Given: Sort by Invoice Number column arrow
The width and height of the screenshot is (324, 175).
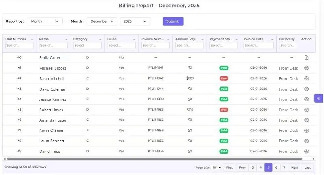Looking at the screenshot, I should pyautogui.click(x=168, y=39).
